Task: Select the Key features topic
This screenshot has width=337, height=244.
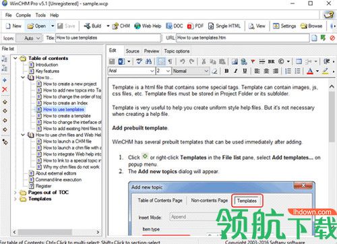Action: [x=47, y=71]
